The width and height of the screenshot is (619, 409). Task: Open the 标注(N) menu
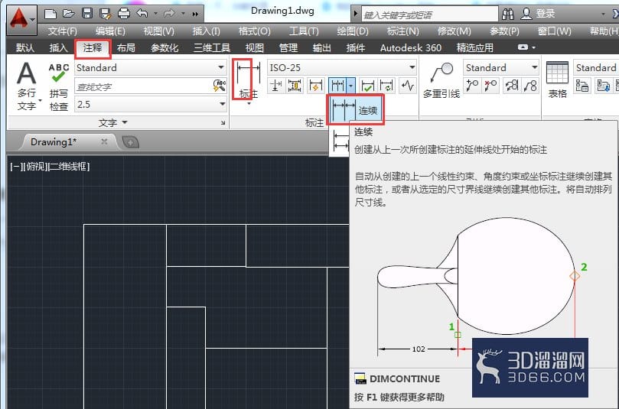[x=402, y=31]
